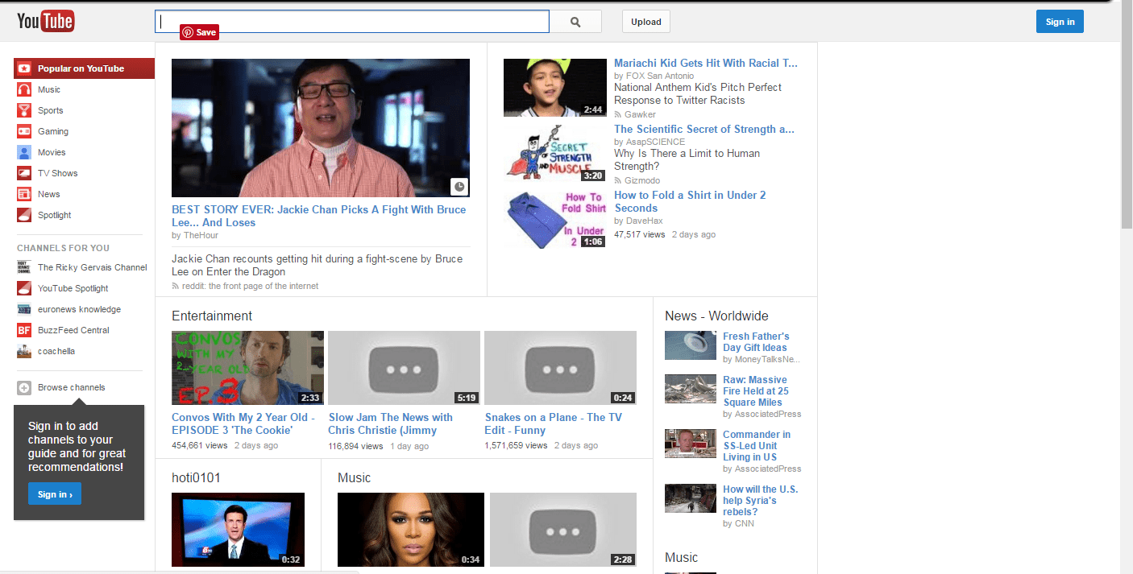This screenshot has height=574, width=1133.
Task: Click The Ricky Gervais Channel link
Action: (93, 267)
